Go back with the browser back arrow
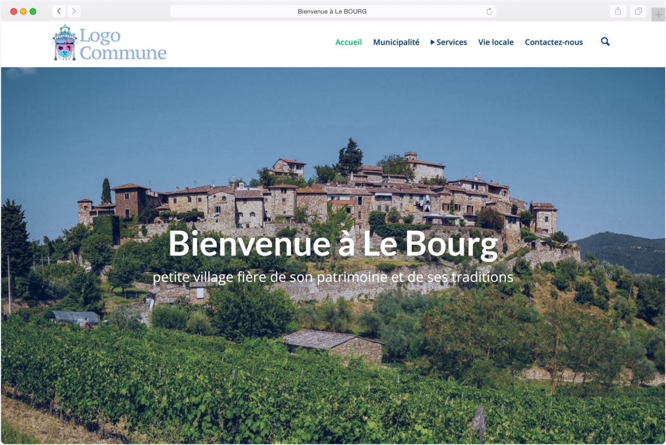The height and width of the screenshot is (445, 666). coord(59,11)
